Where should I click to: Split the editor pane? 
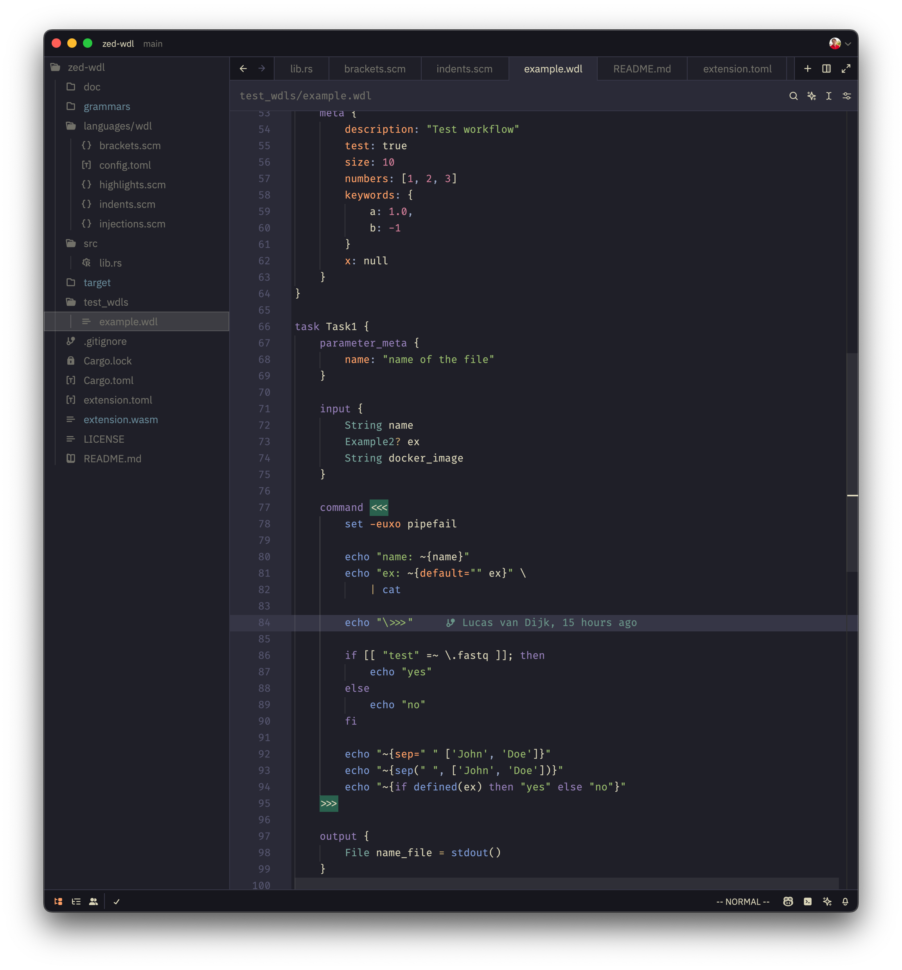click(827, 69)
